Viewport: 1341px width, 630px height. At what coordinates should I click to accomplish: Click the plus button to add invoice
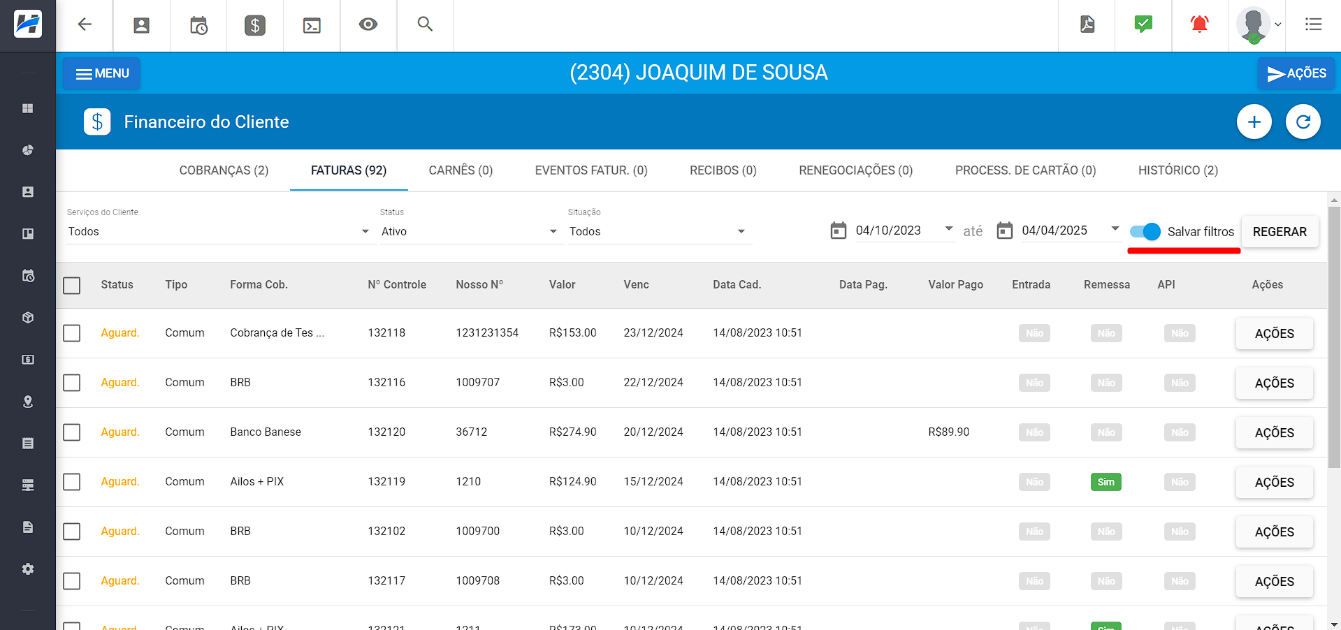tap(1254, 122)
